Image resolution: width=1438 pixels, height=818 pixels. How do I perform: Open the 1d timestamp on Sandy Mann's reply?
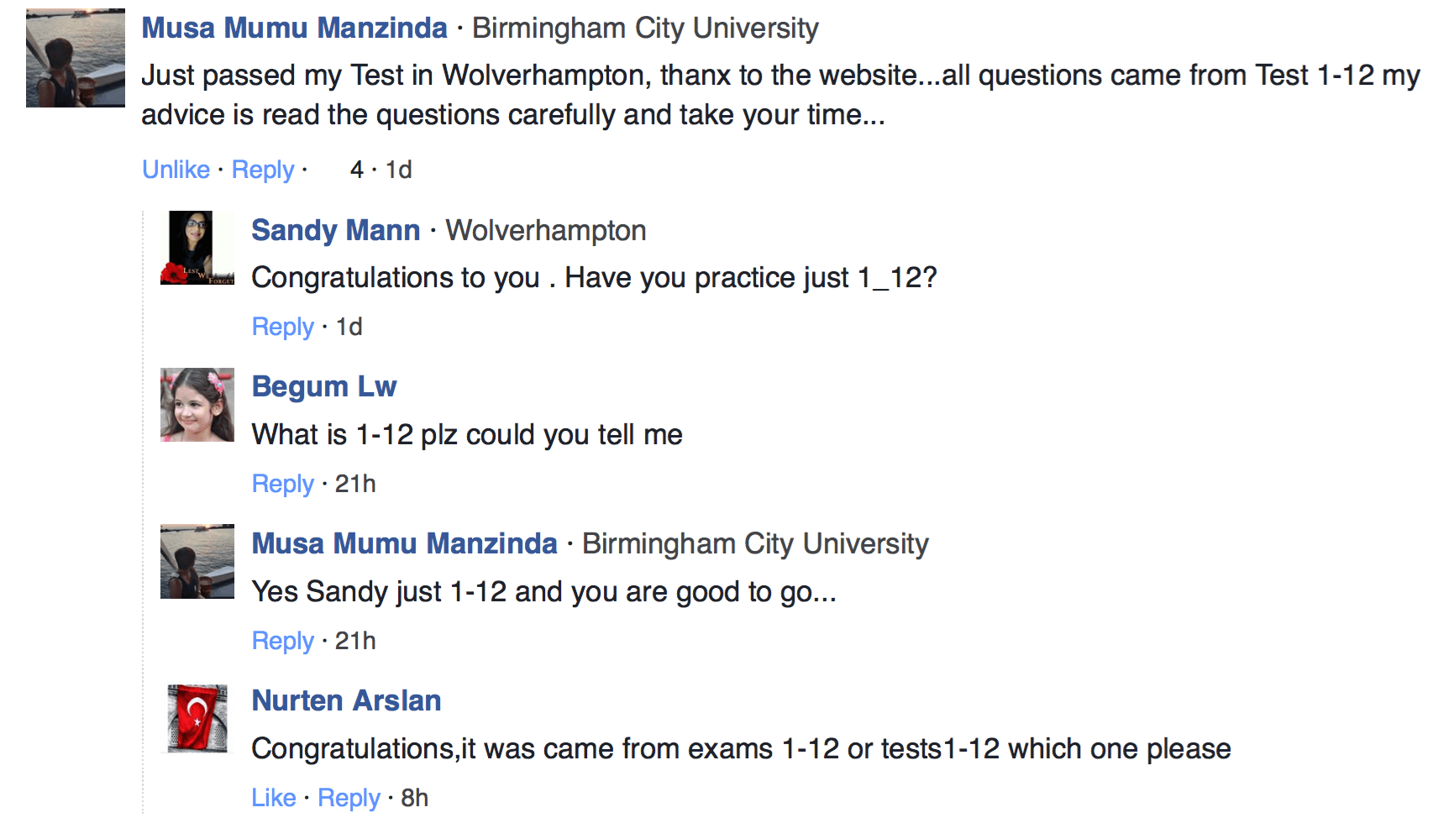pos(349,327)
